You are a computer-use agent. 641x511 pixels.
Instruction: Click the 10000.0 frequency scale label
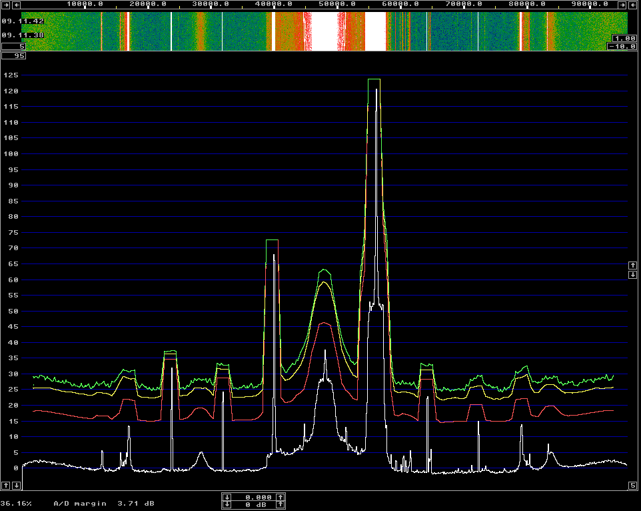coord(85,4)
